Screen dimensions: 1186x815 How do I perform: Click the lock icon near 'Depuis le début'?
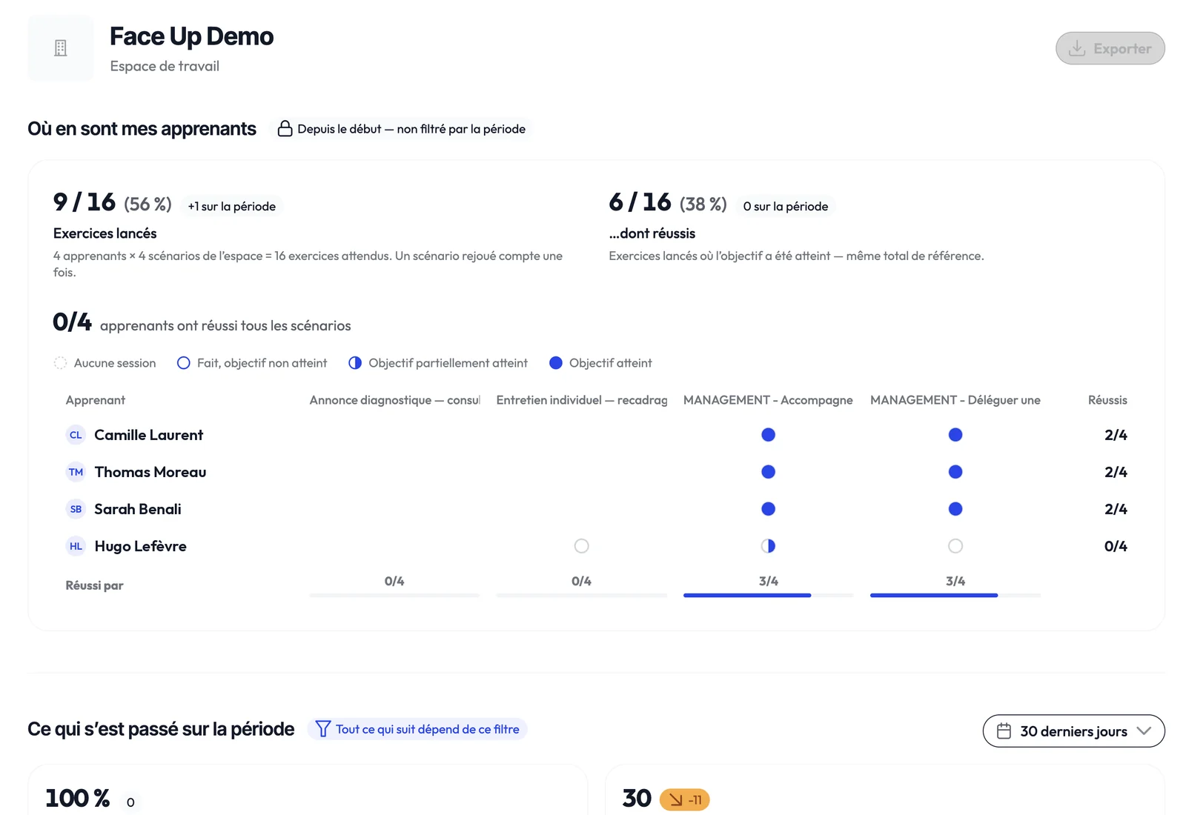285,129
